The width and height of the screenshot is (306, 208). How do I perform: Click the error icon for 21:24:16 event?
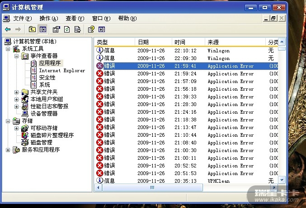pyautogui.click(x=100, y=112)
